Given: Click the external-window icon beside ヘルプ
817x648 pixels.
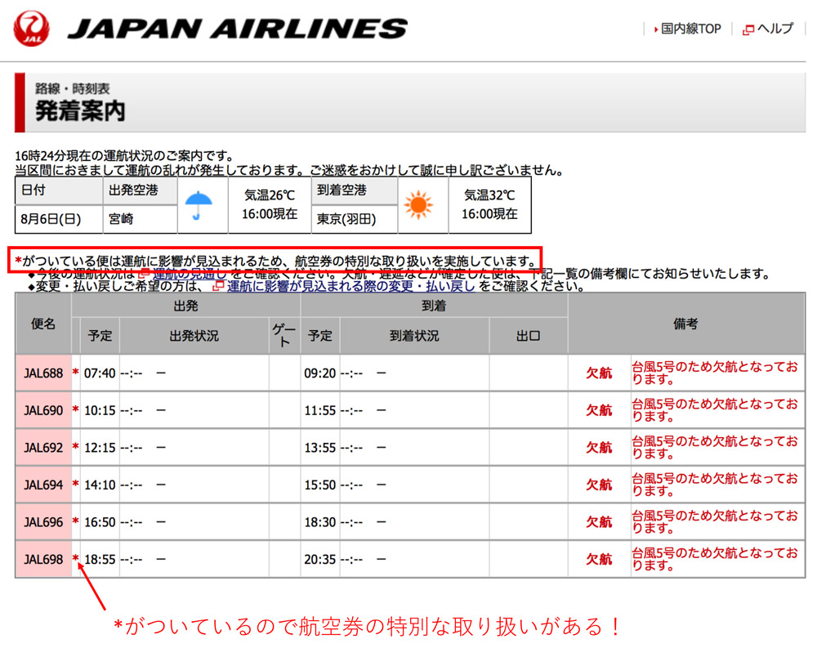Looking at the screenshot, I should tap(748, 29).
